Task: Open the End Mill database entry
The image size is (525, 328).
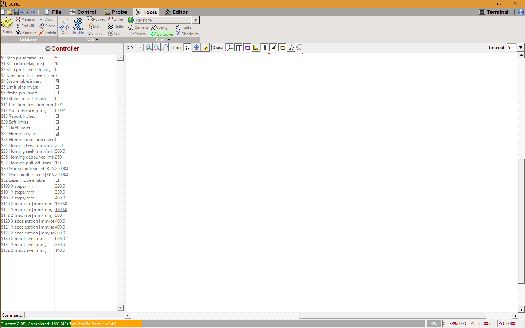Action: [x=25, y=26]
